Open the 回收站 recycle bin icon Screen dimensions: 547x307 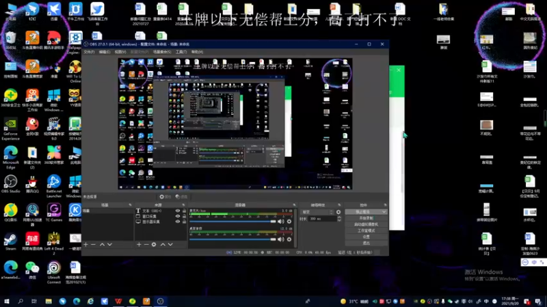coord(10,40)
